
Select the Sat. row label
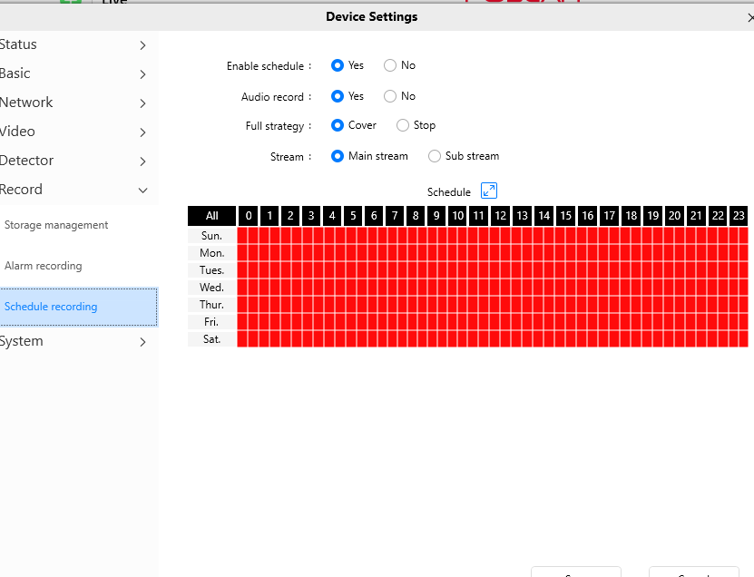click(212, 339)
